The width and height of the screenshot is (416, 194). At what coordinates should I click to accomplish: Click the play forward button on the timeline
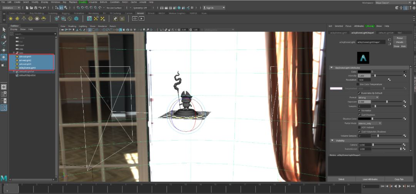click(400, 186)
